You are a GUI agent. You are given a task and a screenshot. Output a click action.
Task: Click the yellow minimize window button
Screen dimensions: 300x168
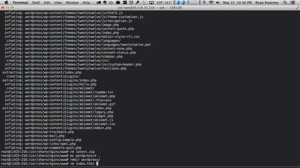pos(7,8)
